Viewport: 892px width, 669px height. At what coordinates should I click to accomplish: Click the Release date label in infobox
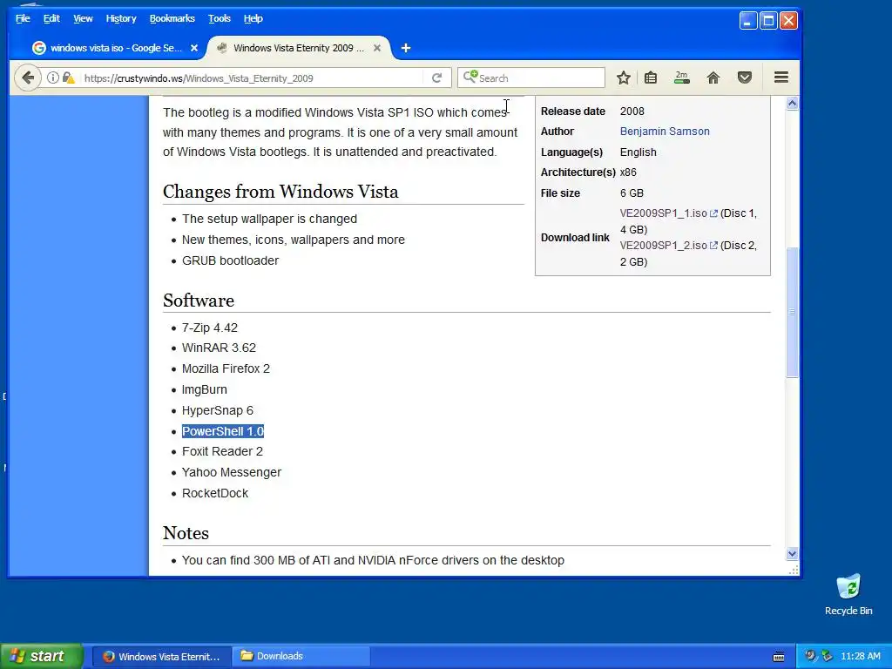[573, 111]
